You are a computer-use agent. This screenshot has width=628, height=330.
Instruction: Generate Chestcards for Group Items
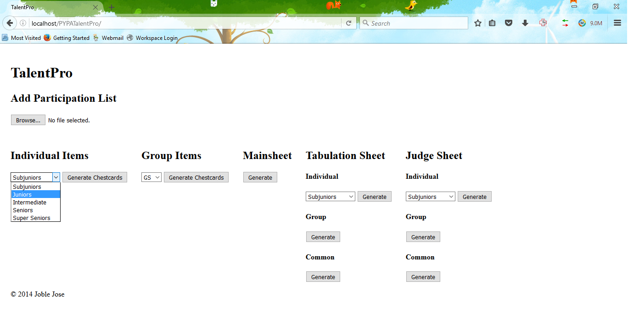pyautogui.click(x=196, y=177)
